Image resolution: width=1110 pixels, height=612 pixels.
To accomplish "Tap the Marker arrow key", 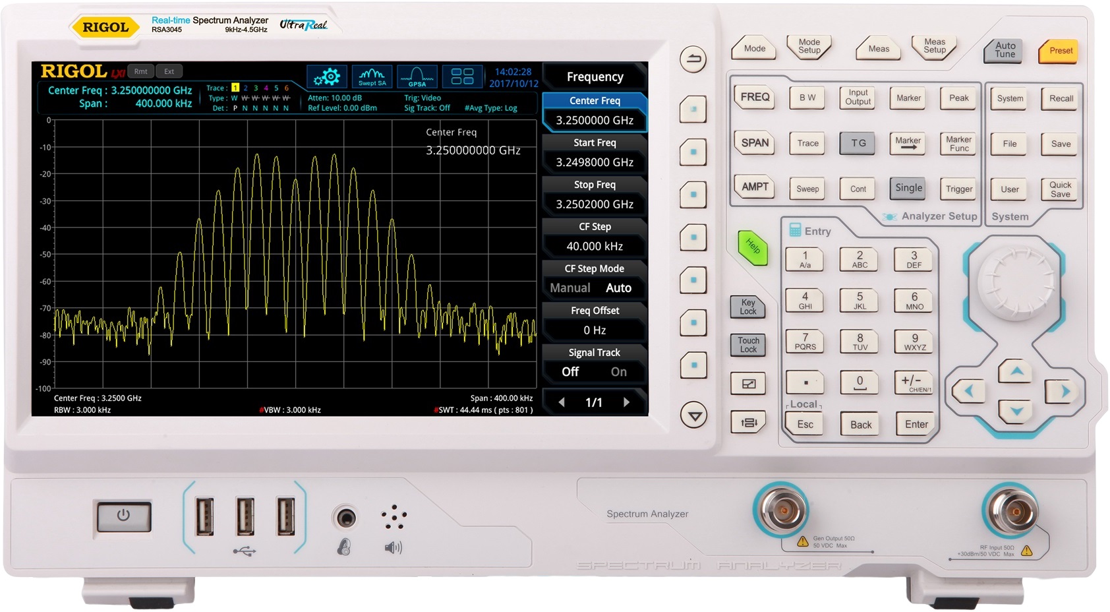I will pos(908,143).
